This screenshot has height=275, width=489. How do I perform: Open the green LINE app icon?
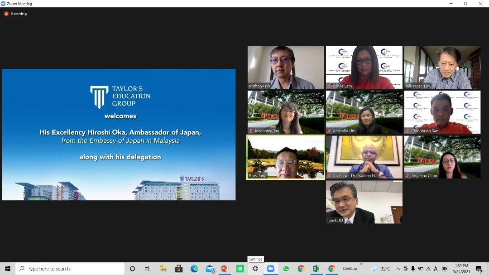pyautogui.click(x=240, y=269)
